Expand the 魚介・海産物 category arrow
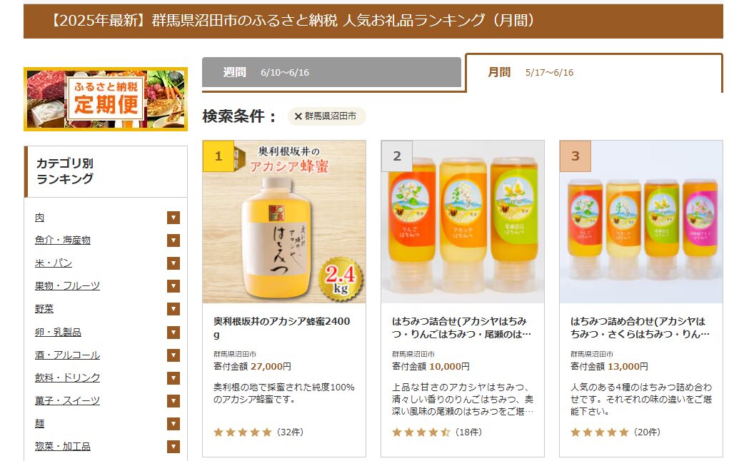 click(x=174, y=240)
